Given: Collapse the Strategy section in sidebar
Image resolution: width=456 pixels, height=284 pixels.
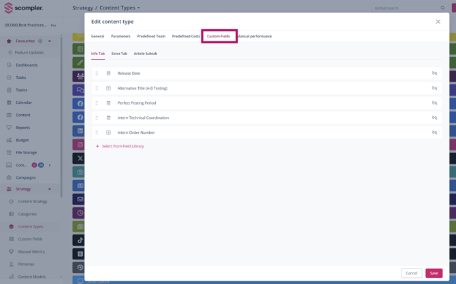Looking at the screenshot, I should click(50, 189).
